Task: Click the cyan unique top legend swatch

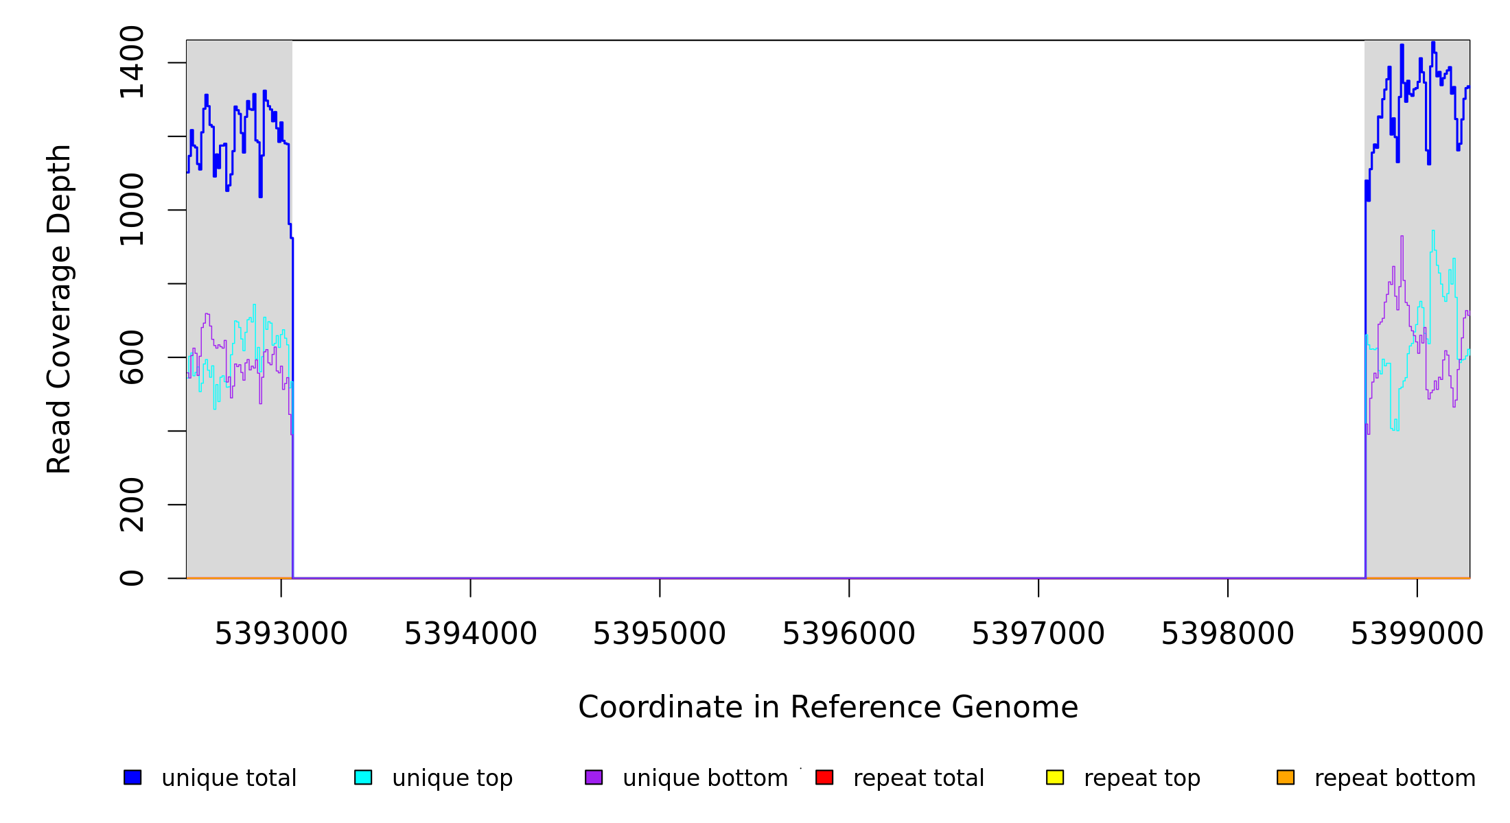Action: coord(363,777)
